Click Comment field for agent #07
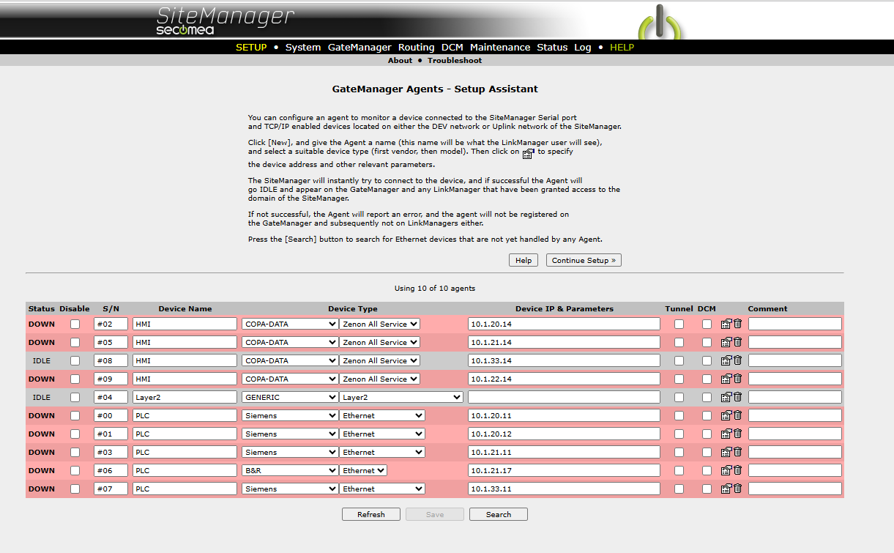The image size is (894, 553). 795,489
